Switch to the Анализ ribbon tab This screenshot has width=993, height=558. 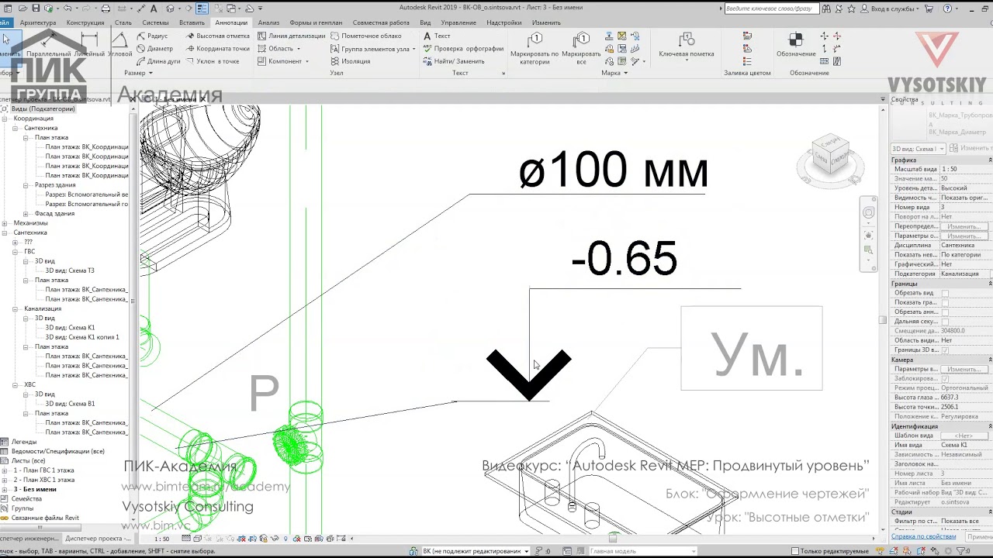(x=268, y=22)
